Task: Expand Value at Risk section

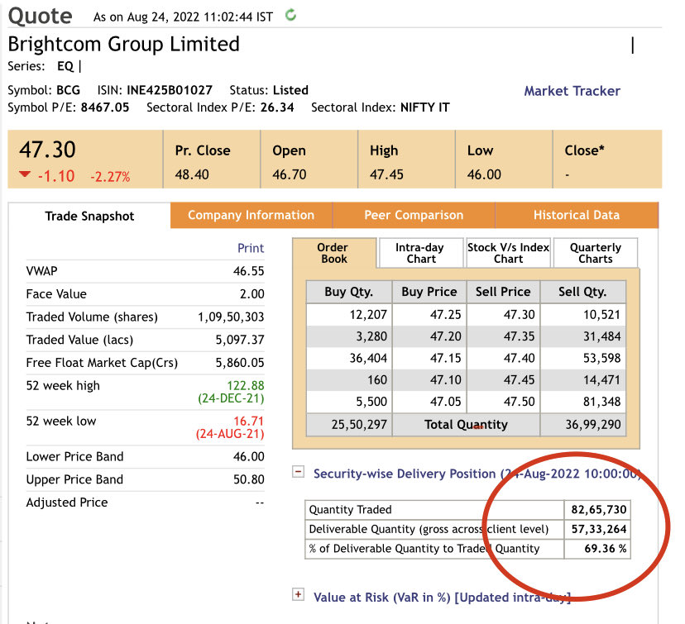Action: [299, 594]
